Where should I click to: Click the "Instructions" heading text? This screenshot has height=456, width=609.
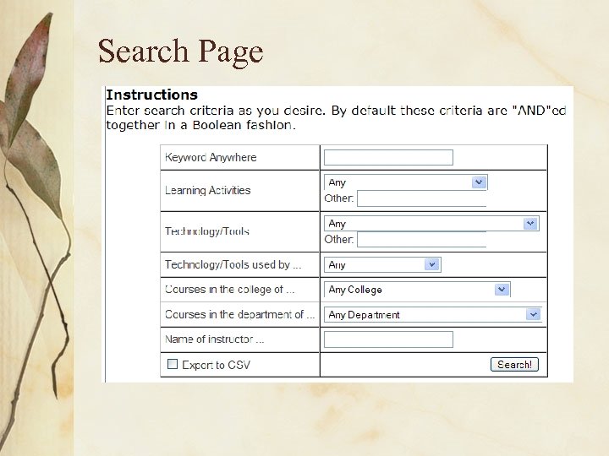pyautogui.click(x=152, y=95)
